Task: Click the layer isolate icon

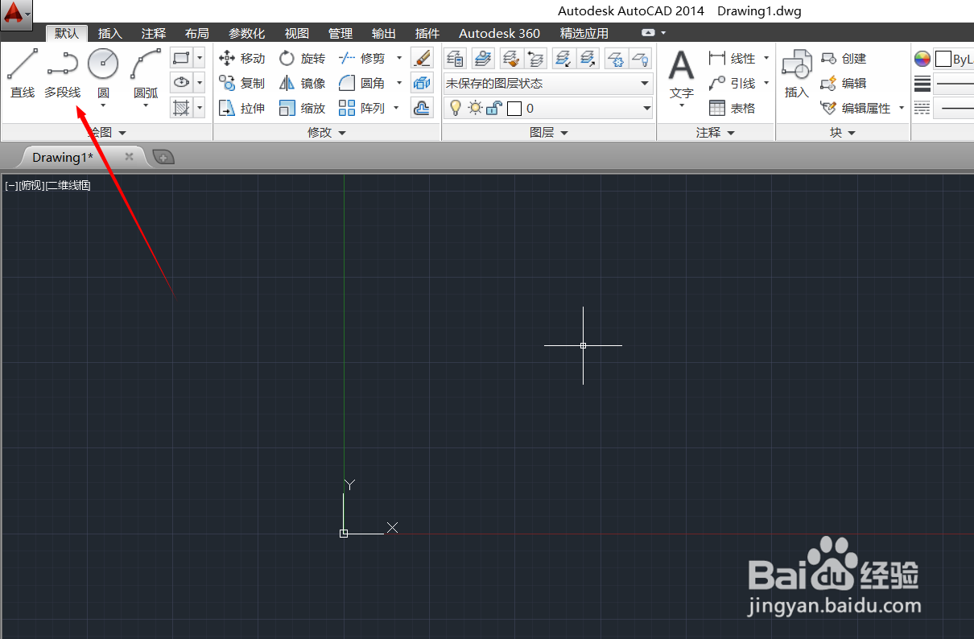Action: (563, 58)
